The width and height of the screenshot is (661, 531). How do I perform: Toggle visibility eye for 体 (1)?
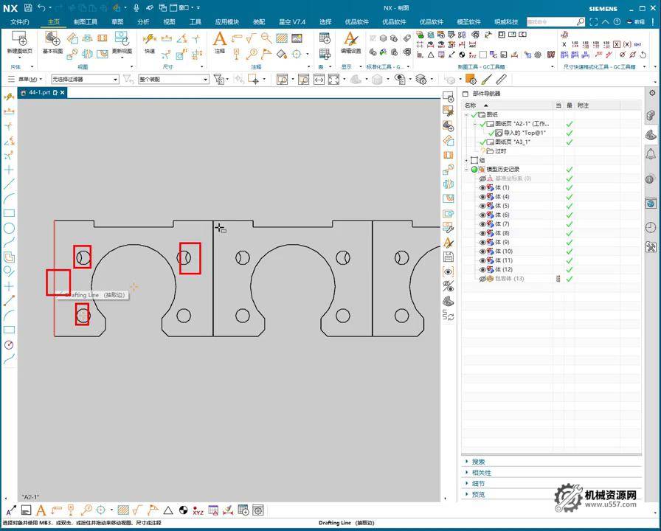coord(483,188)
